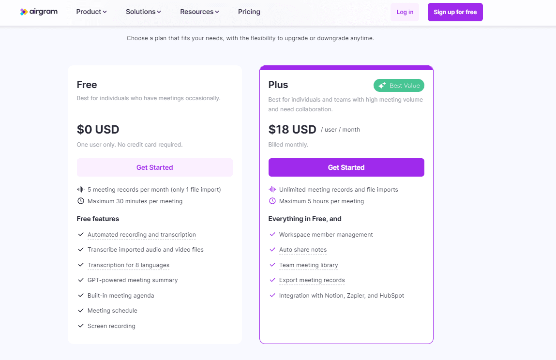Click checkmark next to GPT-powered meeting summary
The width and height of the screenshot is (556, 360).
(81, 280)
